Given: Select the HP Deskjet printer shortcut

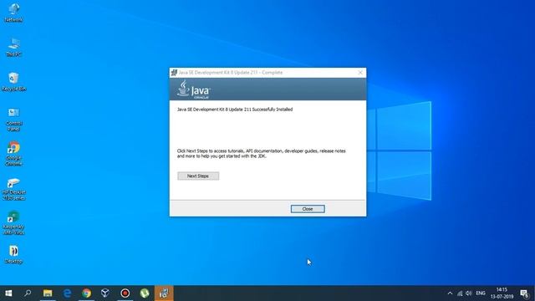Looking at the screenshot, I should 13,189.
